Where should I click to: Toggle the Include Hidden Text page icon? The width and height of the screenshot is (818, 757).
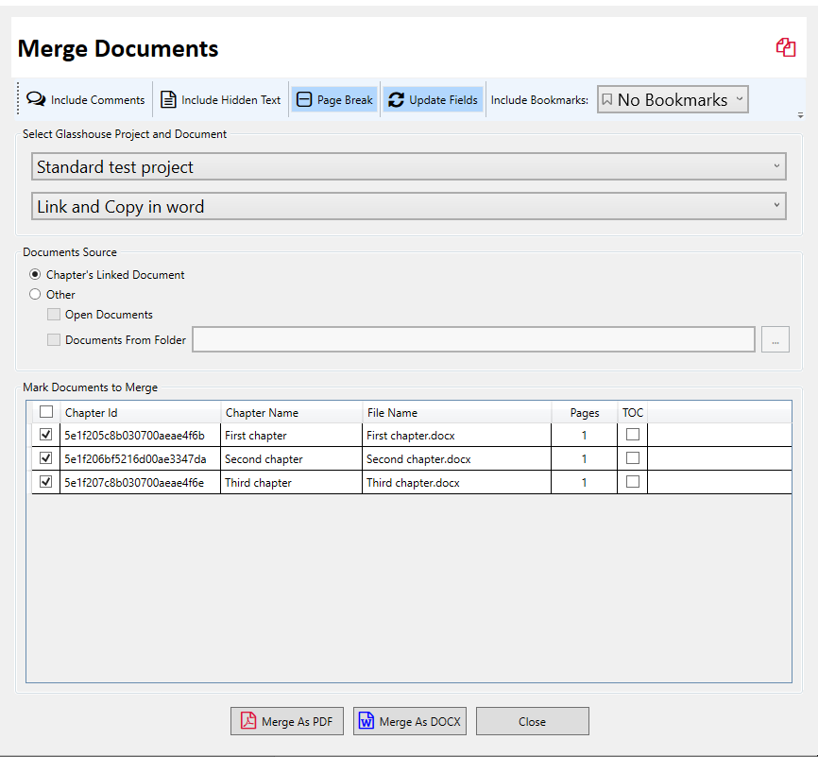pyautogui.click(x=168, y=99)
